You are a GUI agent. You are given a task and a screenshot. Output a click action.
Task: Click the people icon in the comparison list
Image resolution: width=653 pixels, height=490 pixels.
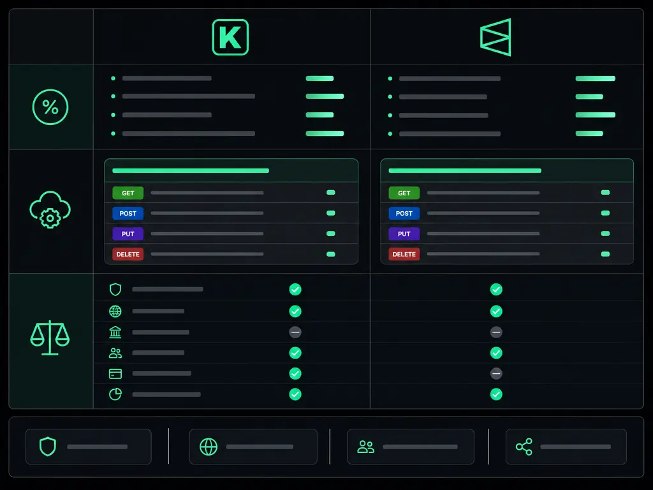tap(115, 353)
